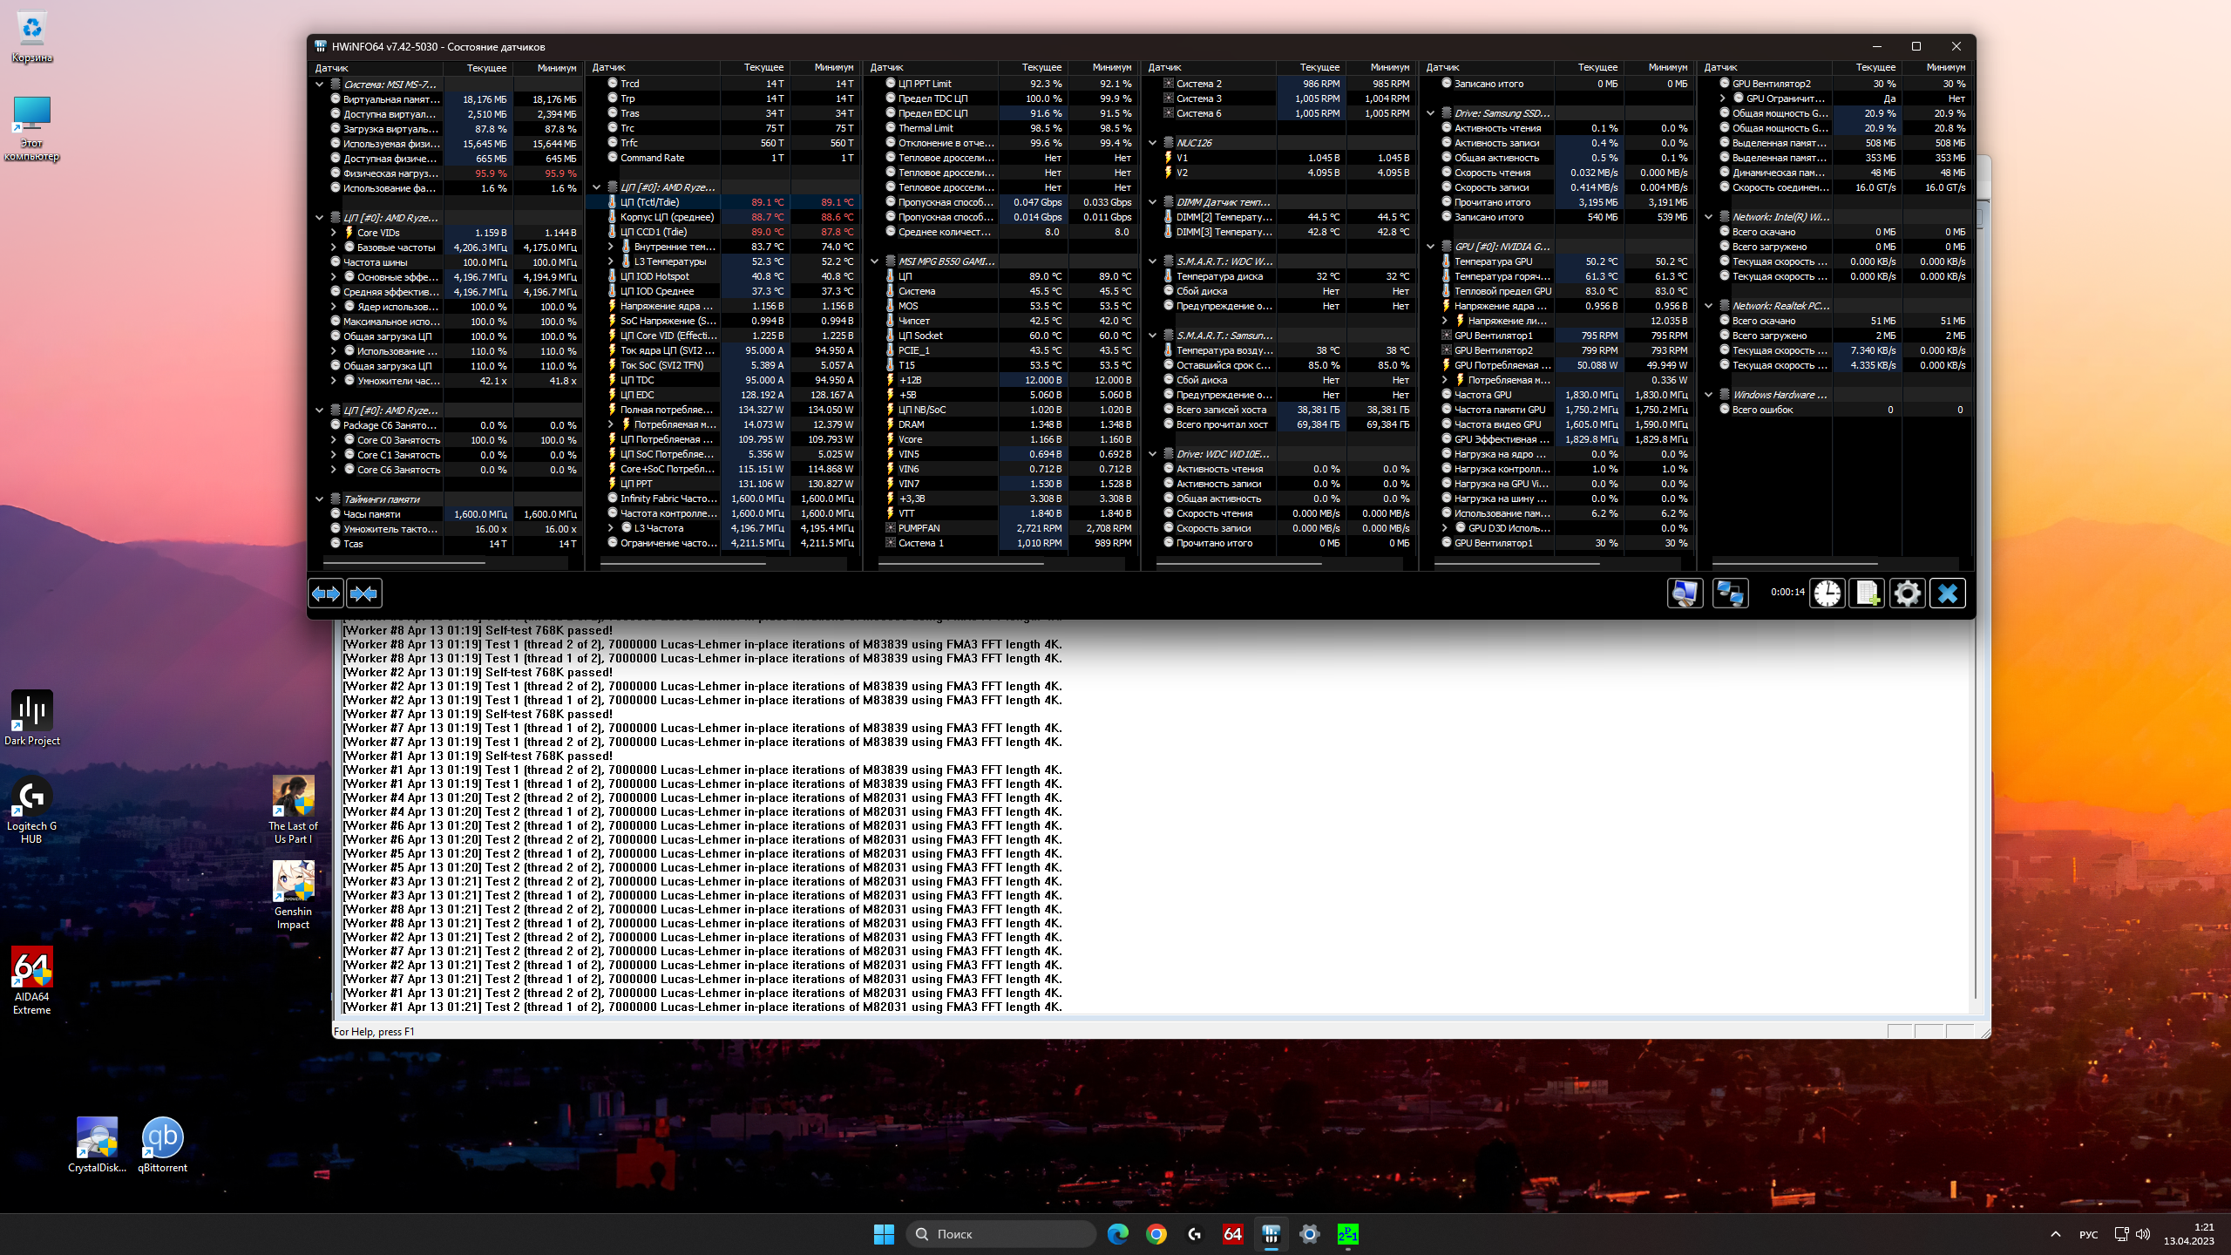
Task: Expand the Core C0 Занятость row
Action: pyautogui.click(x=333, y=440)
